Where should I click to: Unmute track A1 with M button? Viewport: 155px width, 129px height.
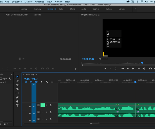coord(43,105)
